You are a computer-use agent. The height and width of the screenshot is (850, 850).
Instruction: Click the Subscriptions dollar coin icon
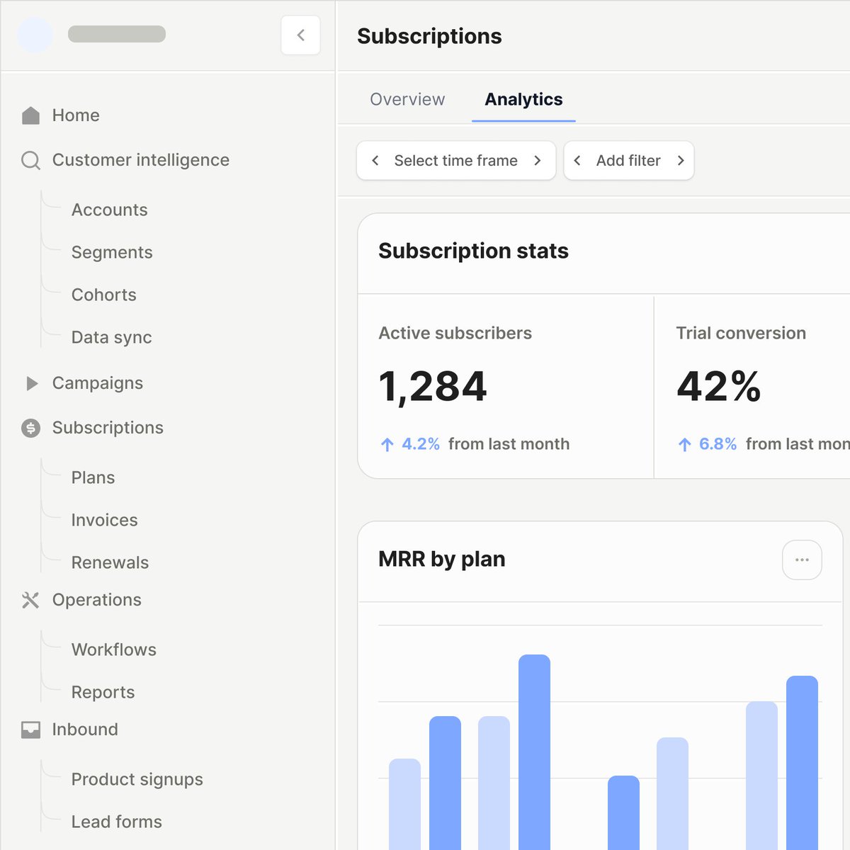pos(30,428)
